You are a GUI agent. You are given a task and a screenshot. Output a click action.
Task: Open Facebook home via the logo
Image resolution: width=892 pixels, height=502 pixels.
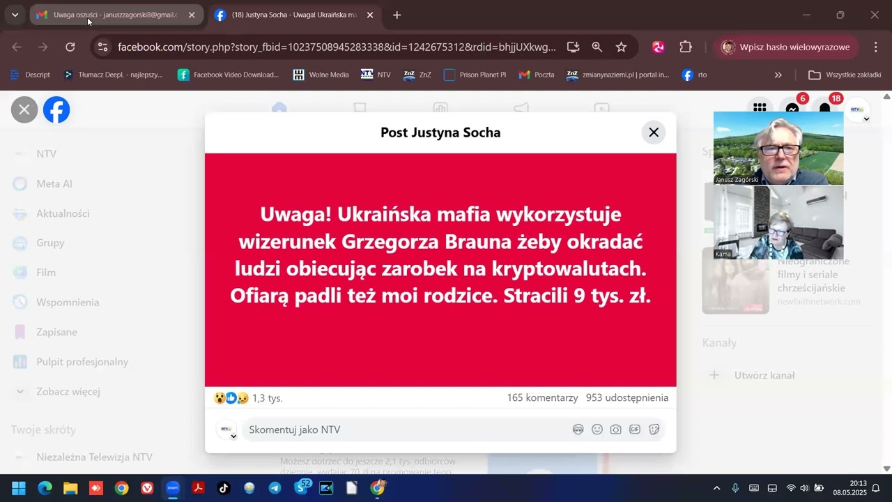click(x=56, y=109)
